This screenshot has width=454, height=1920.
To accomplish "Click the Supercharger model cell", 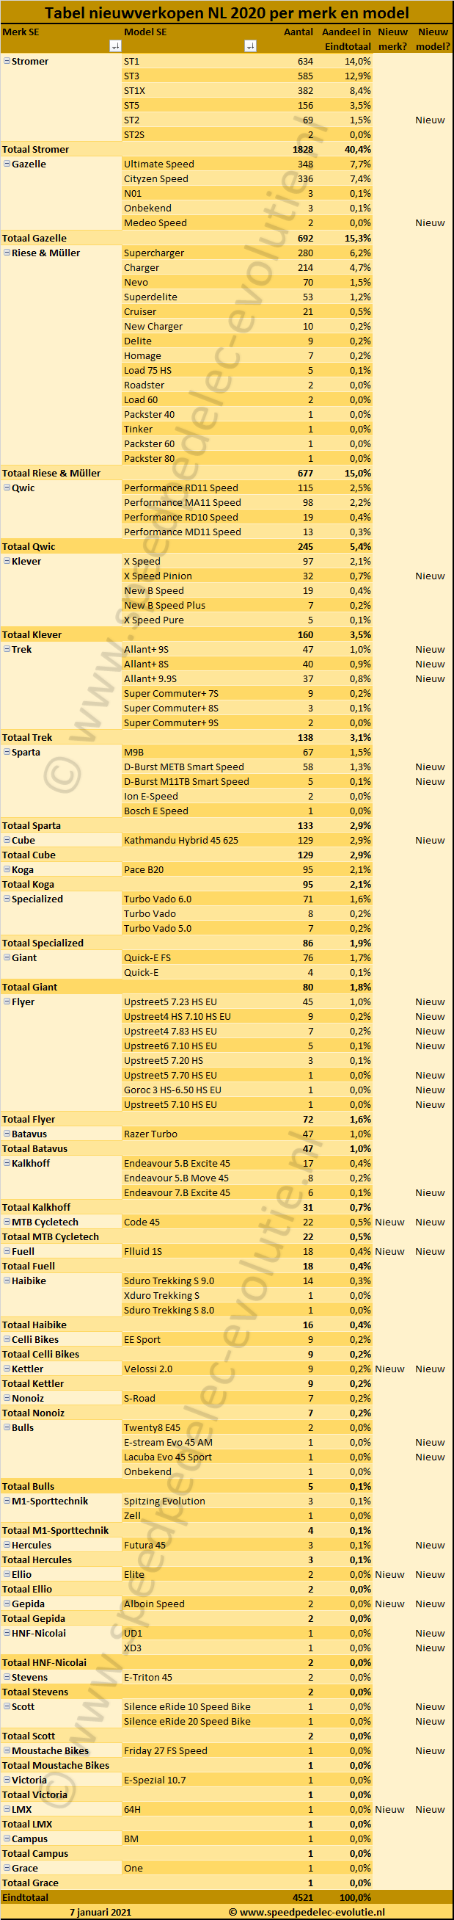I will pyautogui.click(x=153, y=253).
